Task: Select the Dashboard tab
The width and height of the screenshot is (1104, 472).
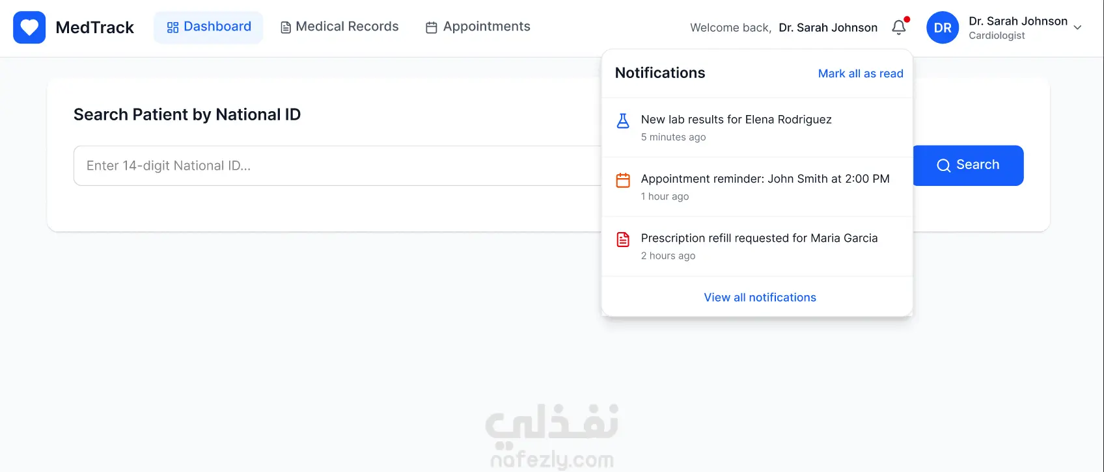Action: point(208,27)
